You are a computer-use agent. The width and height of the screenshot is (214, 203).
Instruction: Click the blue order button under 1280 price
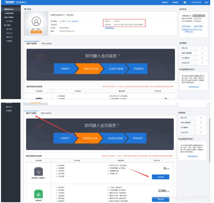pyautogui.click(x=160, y=199)
